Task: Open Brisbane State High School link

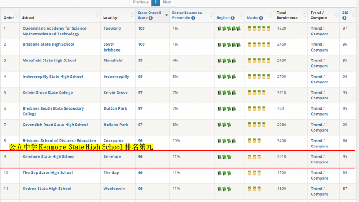Action: (x=48, y=44)
